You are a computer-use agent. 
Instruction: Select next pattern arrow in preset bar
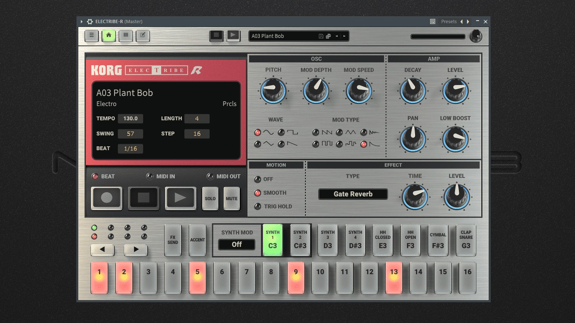344,36
